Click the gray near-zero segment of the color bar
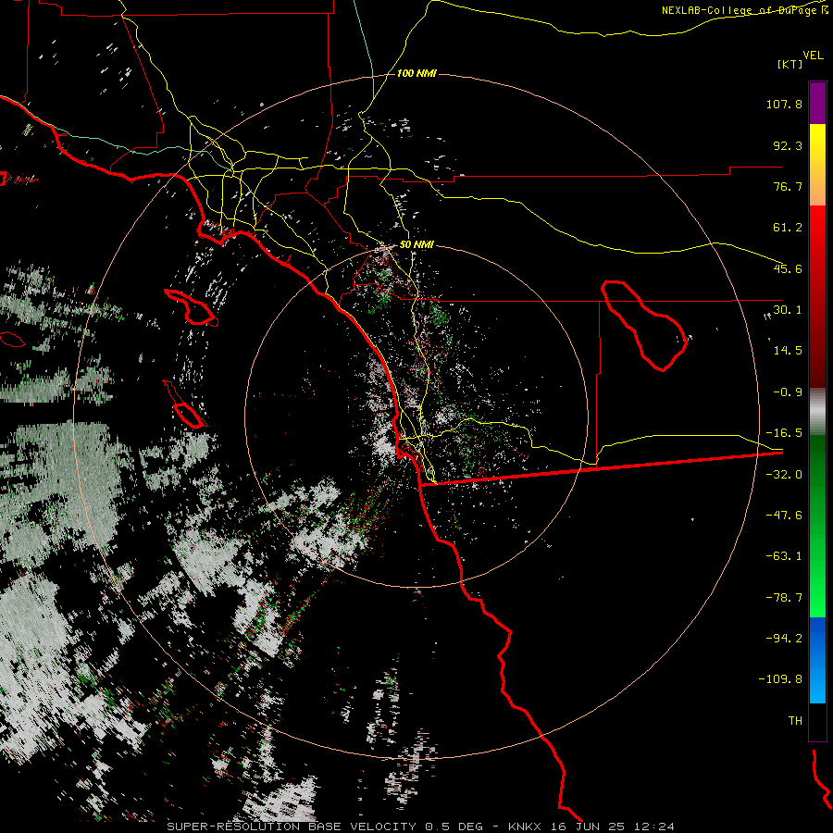The image size is (833, 833). (817, 411)
